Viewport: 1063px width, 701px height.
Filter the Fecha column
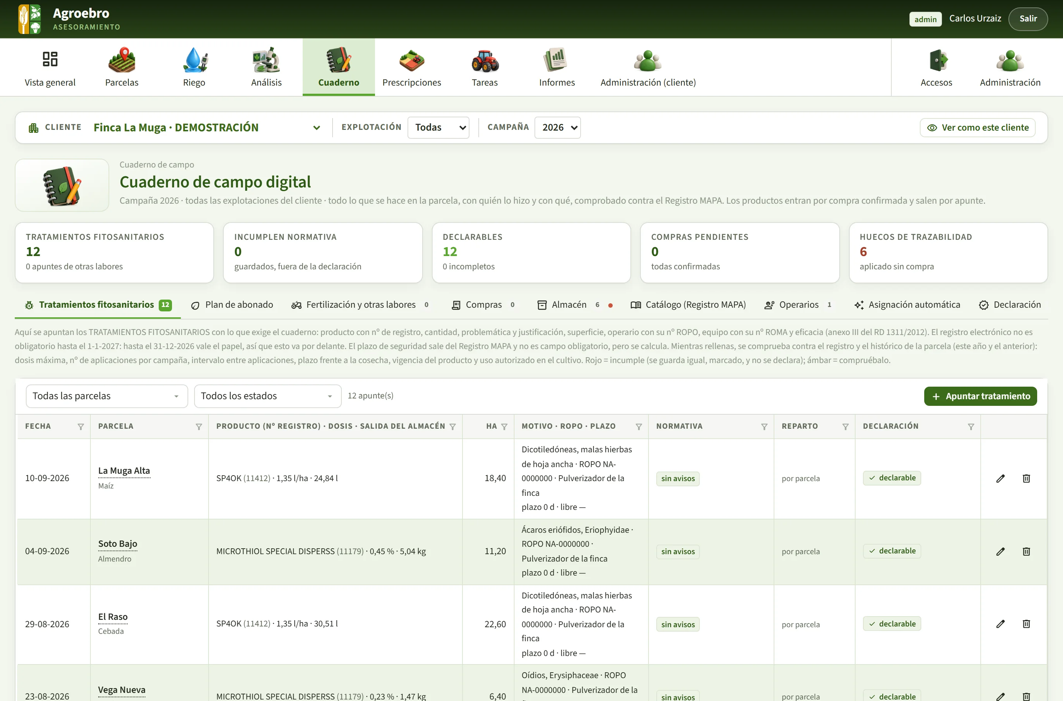[x=80, y=427]
